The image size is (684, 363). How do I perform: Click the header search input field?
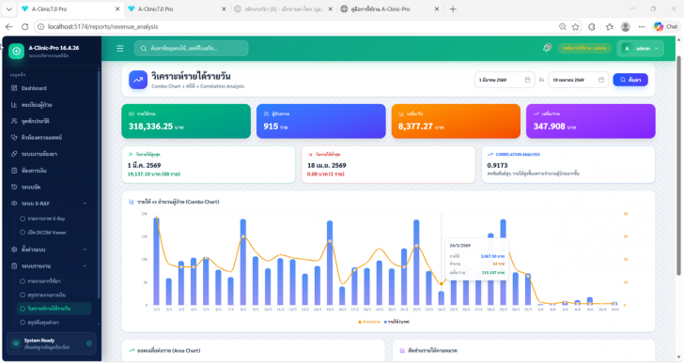[x=191, y=49]
